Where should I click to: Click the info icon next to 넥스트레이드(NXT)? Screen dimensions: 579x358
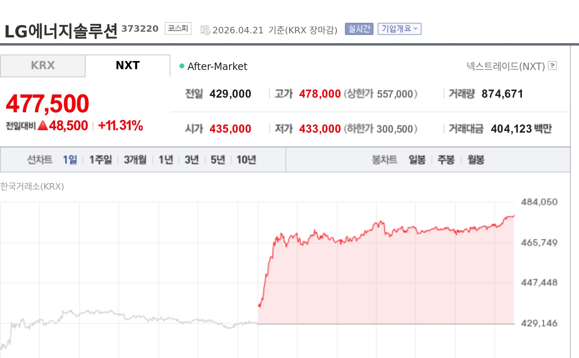[x=552, y=65]
